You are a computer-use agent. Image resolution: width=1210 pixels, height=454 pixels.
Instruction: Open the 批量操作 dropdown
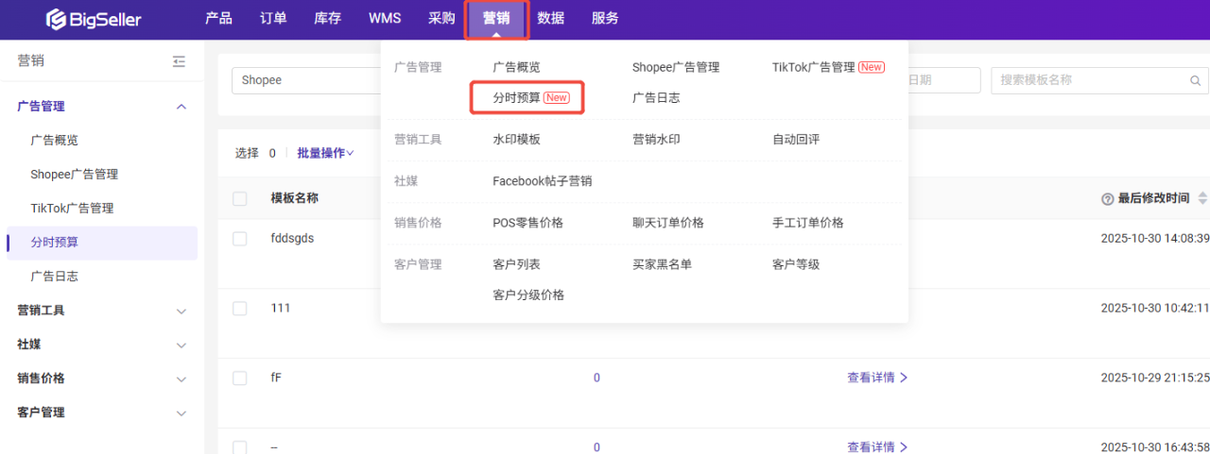325,153
